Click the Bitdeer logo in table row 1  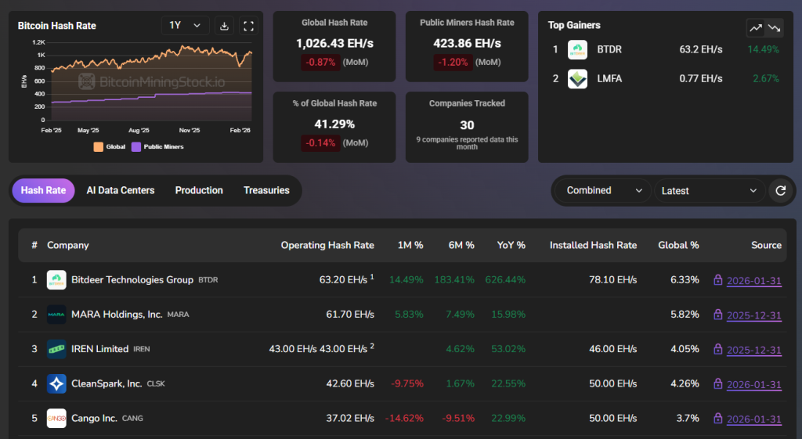[56, 280]
